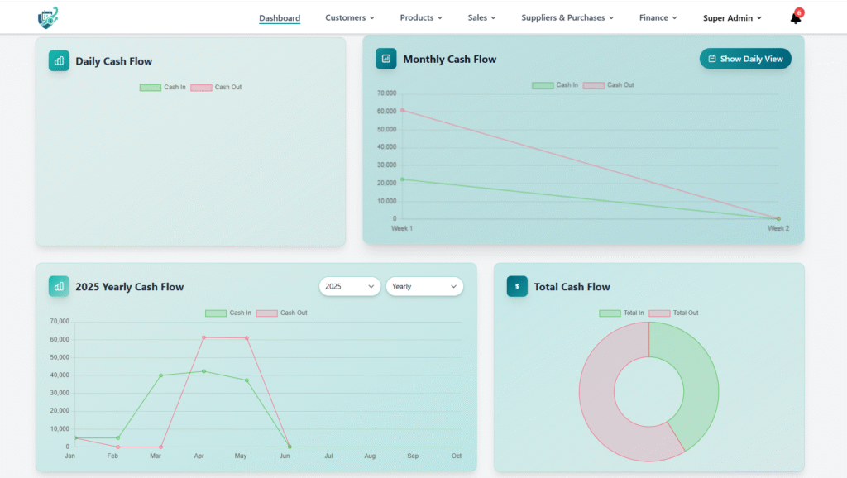Click the Total Cash Flow dollar icon
This screenshot has height=478, width=847.
(517, 286)
